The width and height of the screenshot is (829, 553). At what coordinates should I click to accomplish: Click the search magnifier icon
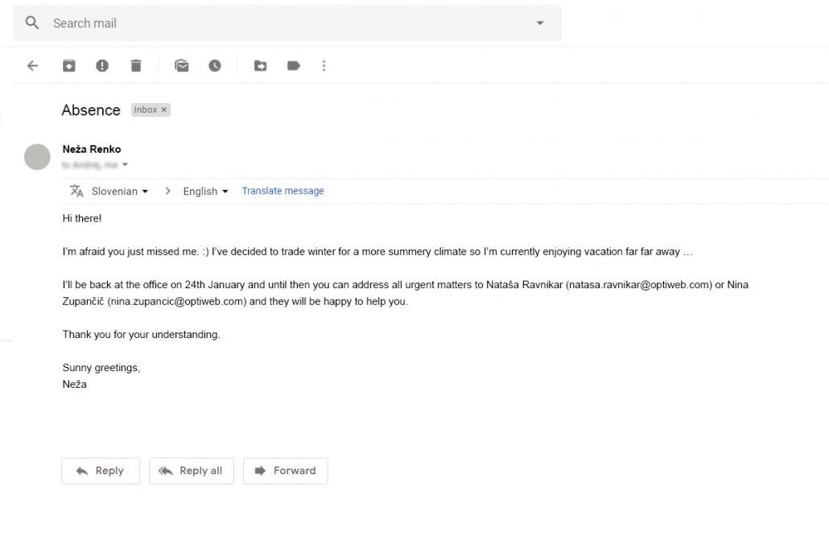click(x=32, y=23)
